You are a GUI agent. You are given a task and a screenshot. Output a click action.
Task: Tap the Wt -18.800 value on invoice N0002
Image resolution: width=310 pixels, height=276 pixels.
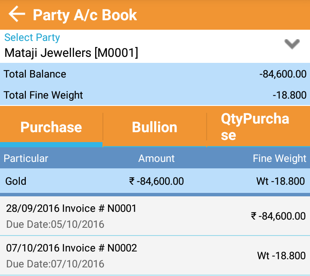pos(281,256)
